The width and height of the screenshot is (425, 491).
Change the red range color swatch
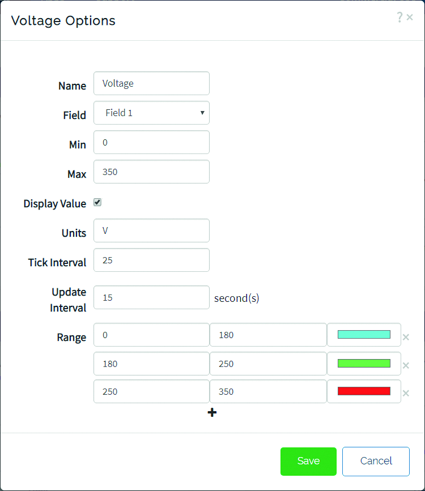[x=364, y=391]
